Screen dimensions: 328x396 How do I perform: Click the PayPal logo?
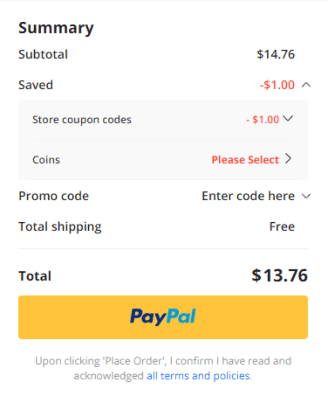click(163, 317)
